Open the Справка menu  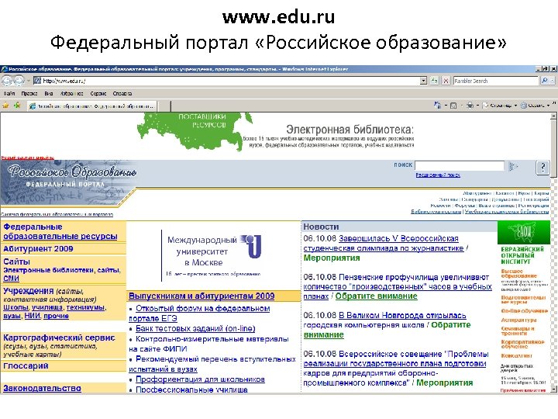pos(122,93)
